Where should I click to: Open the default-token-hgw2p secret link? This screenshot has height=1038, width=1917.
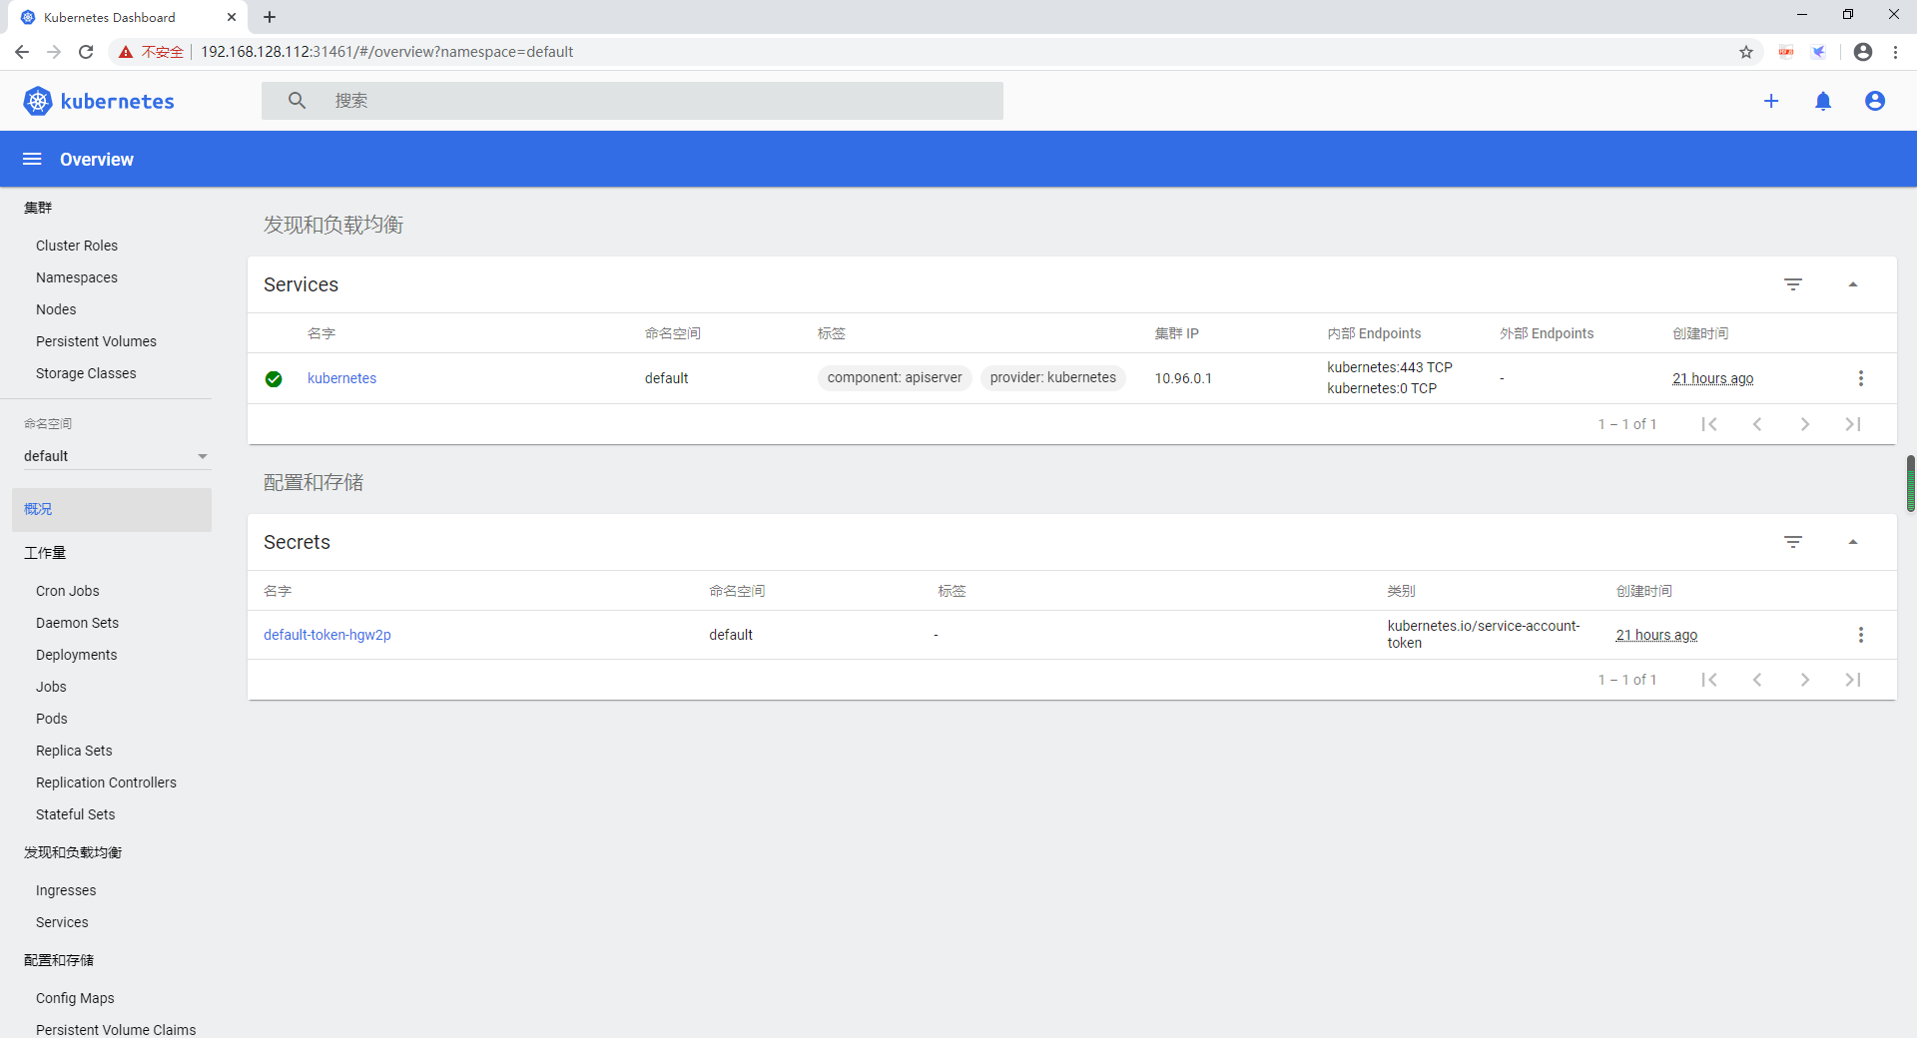coord(327,635)
